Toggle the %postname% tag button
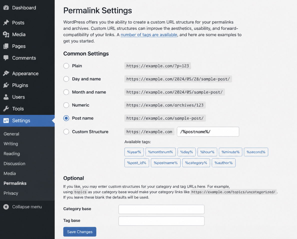 point(166,163)
